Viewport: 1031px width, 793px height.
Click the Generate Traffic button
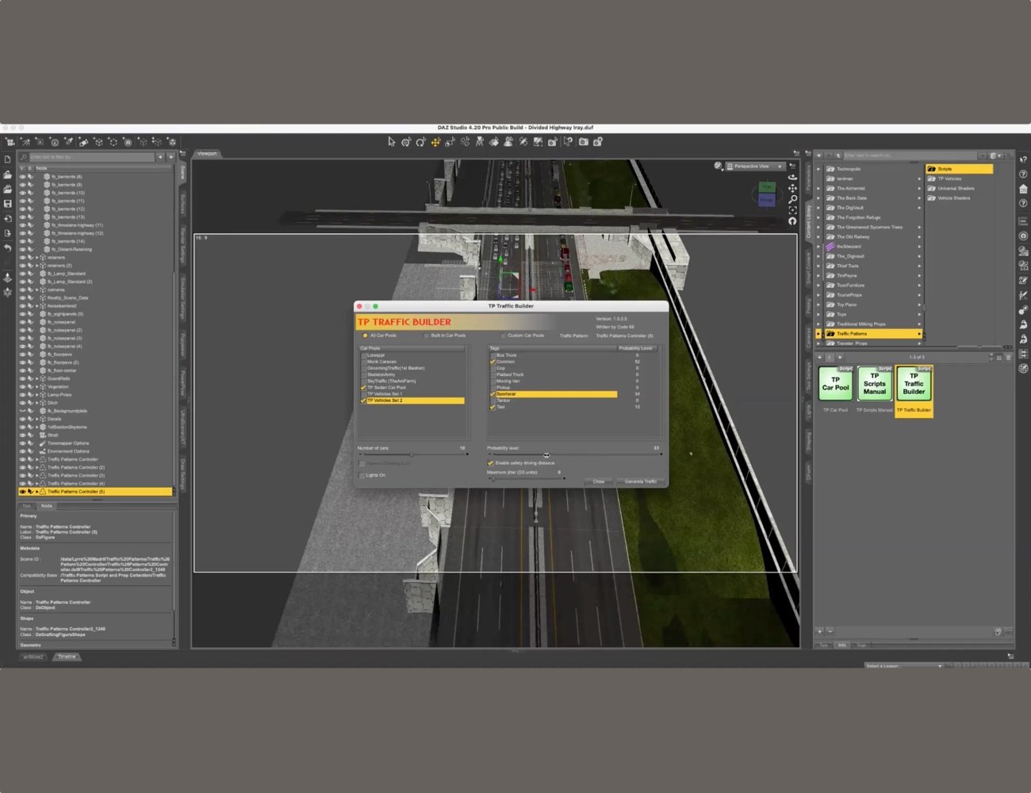[x=640, y=481]
